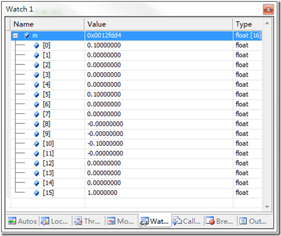Click the field icon for element [8]
Screen dimensions: 281x236
(x=36, y=124)
